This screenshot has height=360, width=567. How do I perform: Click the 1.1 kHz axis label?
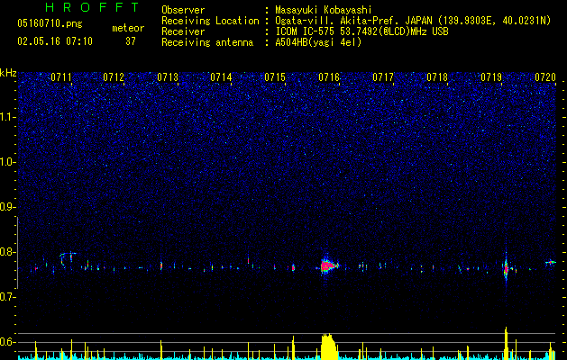[x=8, y=117]
